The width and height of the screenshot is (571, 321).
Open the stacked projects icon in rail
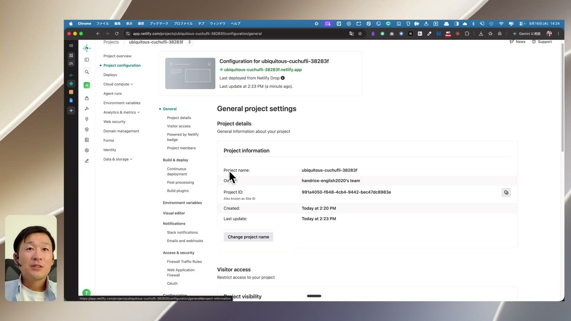87,98
